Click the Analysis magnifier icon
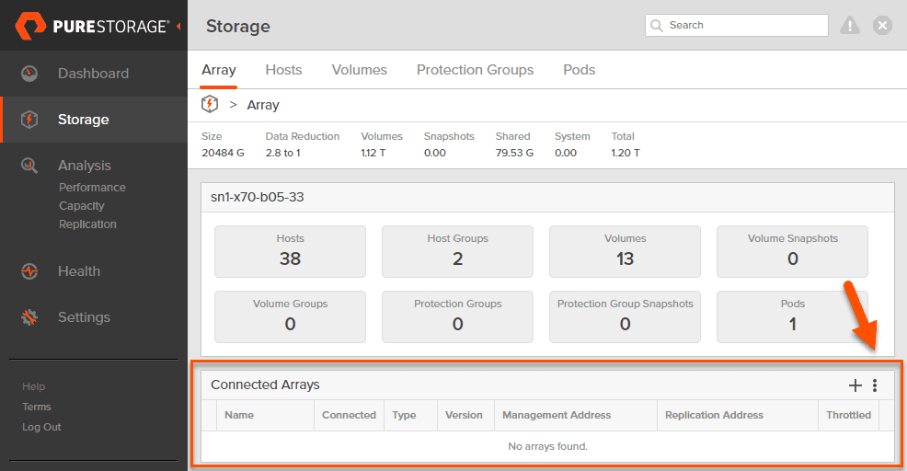Image resolution: width=907 pixels, height=471 pixels. pos(29,166)
